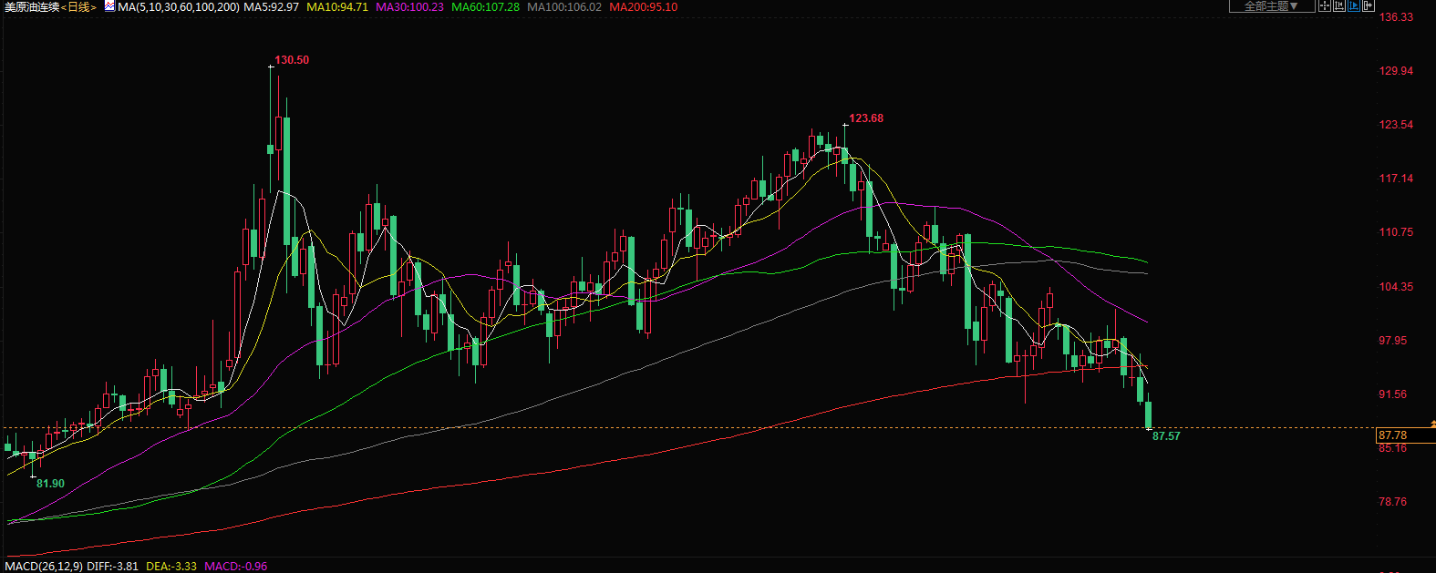Click the current price tag 87.78

[1392, 435]
